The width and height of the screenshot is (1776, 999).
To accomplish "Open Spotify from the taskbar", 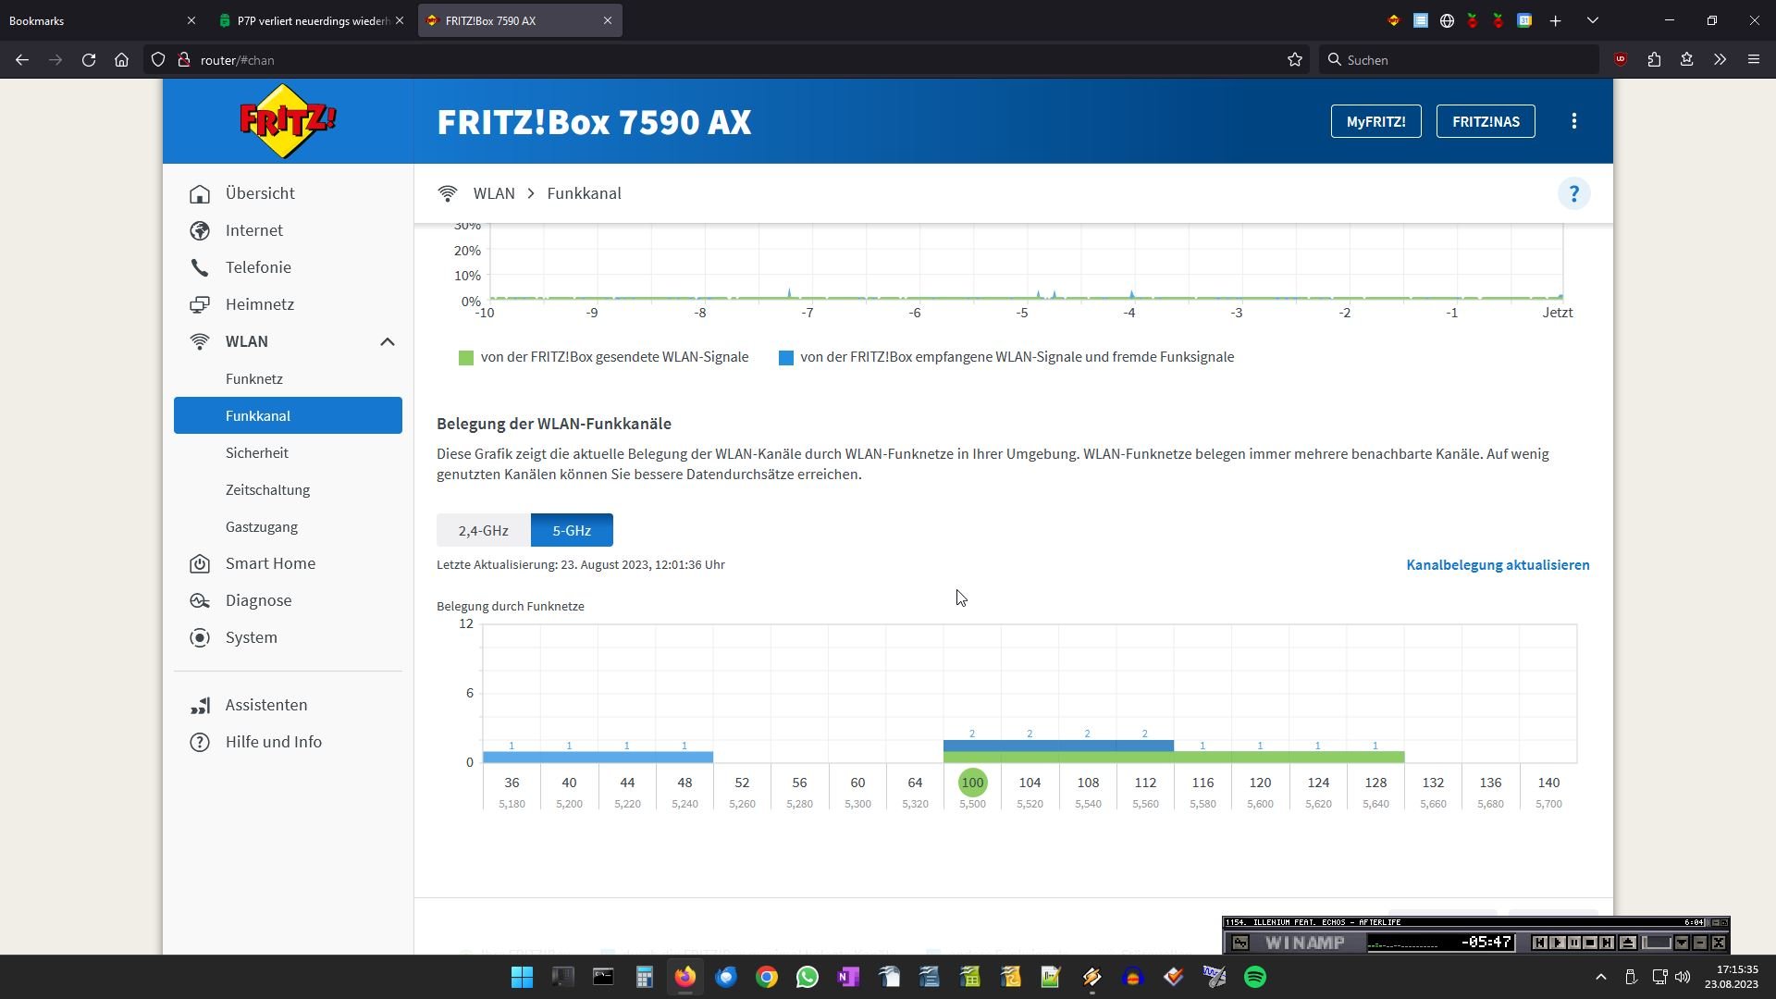I will [x=1254, y=977].
